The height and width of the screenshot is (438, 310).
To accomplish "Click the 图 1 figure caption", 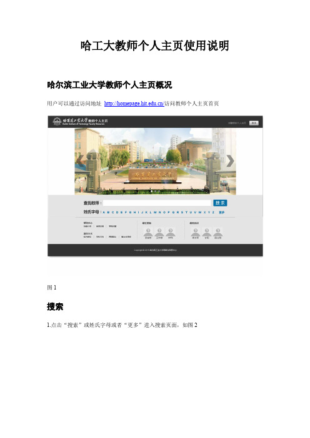I will click(x=52, y=288).
